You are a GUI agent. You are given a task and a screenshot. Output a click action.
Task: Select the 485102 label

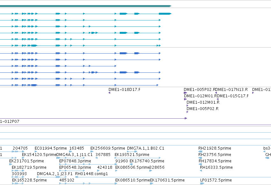pos(67,180)
